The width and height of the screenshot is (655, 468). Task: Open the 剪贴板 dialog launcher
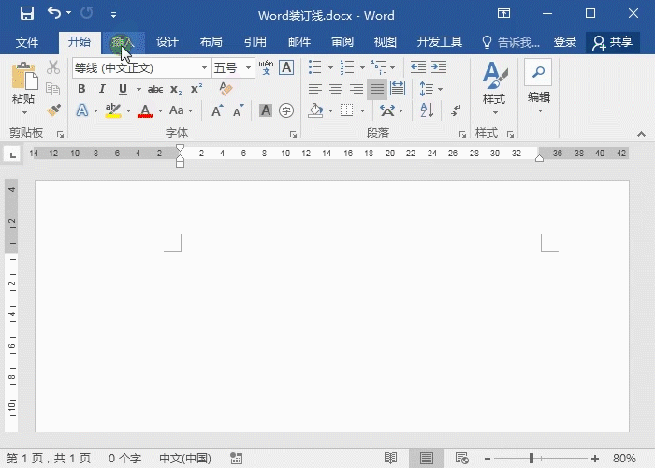point(60,134)
